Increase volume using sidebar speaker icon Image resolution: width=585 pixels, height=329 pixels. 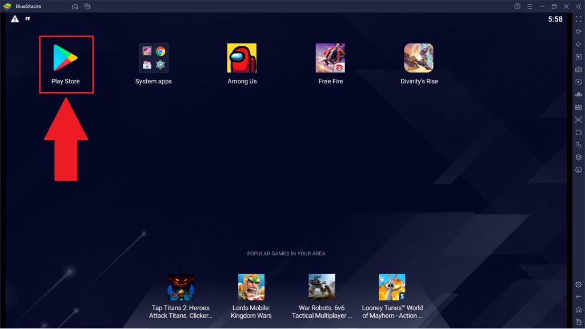[x=578, y=32]
